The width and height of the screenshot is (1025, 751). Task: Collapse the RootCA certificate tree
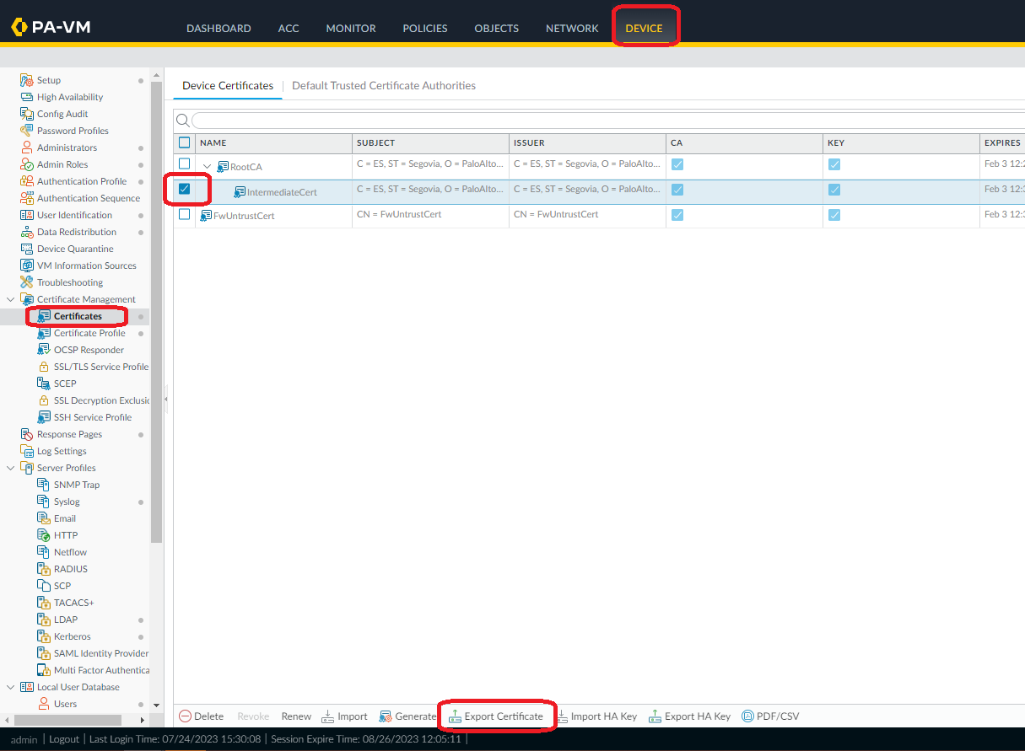point(208,167)
